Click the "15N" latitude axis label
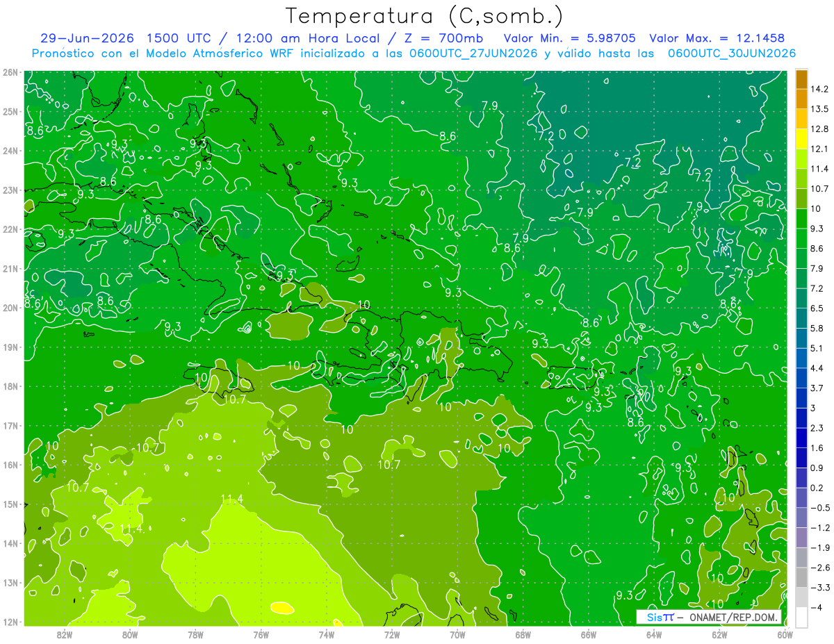The image size is (834, 644). (x=10, y=504)
